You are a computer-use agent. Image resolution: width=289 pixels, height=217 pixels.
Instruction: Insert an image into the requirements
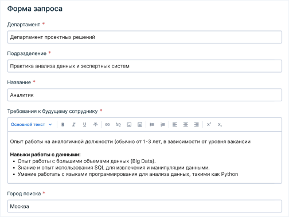click(x=129, y=125)
